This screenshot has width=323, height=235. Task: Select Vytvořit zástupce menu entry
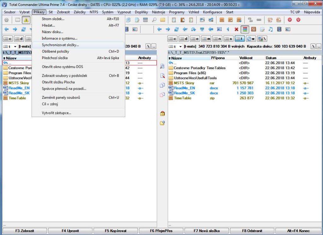(79, 113)
